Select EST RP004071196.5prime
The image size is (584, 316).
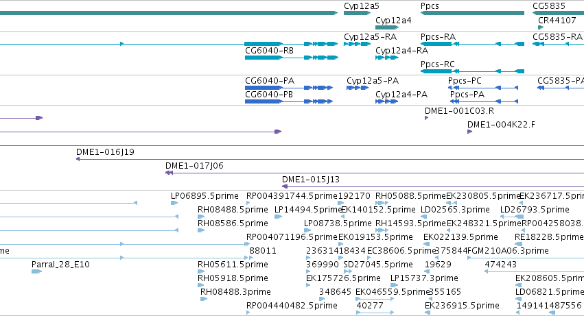292,237
